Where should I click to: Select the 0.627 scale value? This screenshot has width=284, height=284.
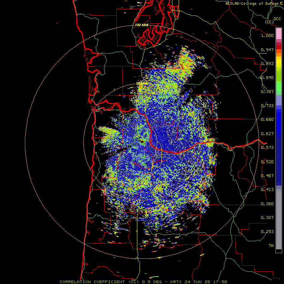point(267,134)
